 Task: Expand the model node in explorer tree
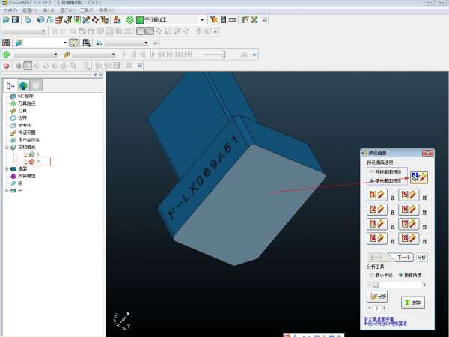coord(4,169)
